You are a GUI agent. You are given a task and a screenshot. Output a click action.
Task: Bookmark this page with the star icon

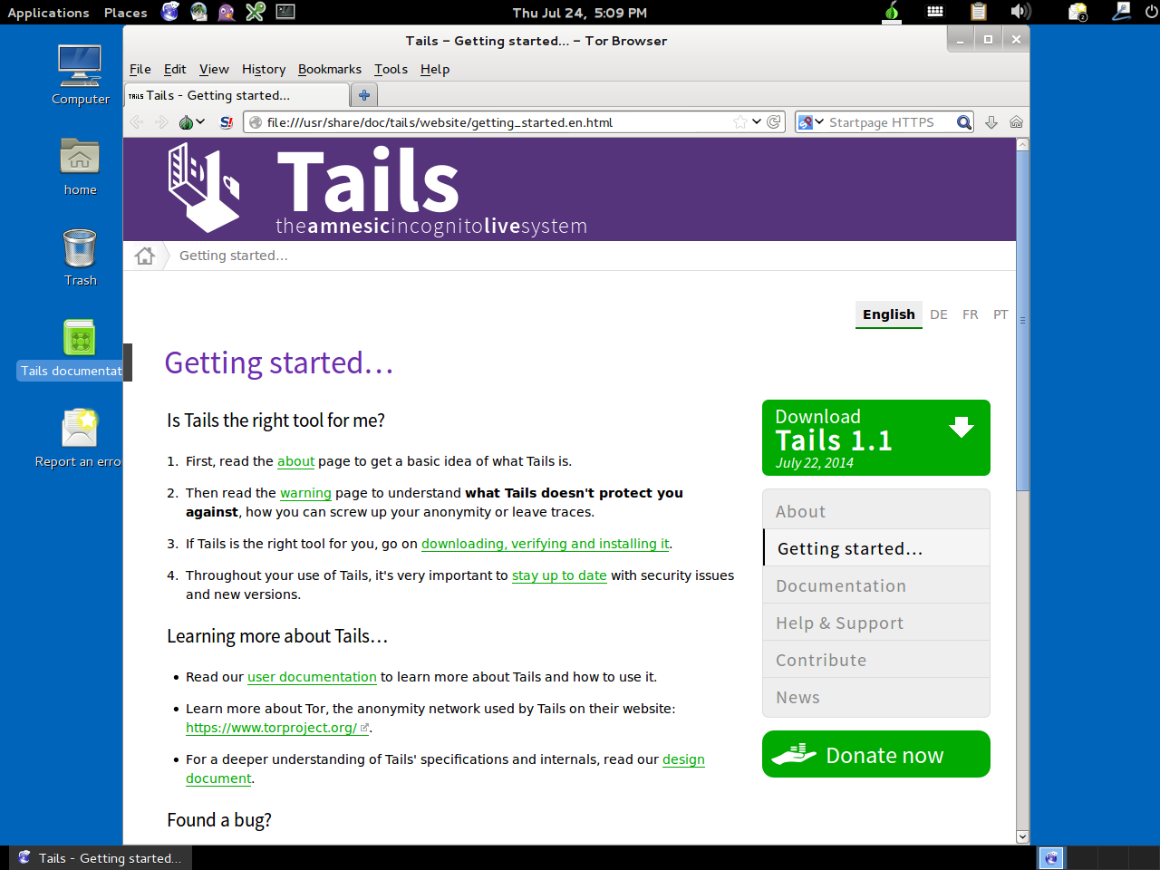click(x=740, y=122)
